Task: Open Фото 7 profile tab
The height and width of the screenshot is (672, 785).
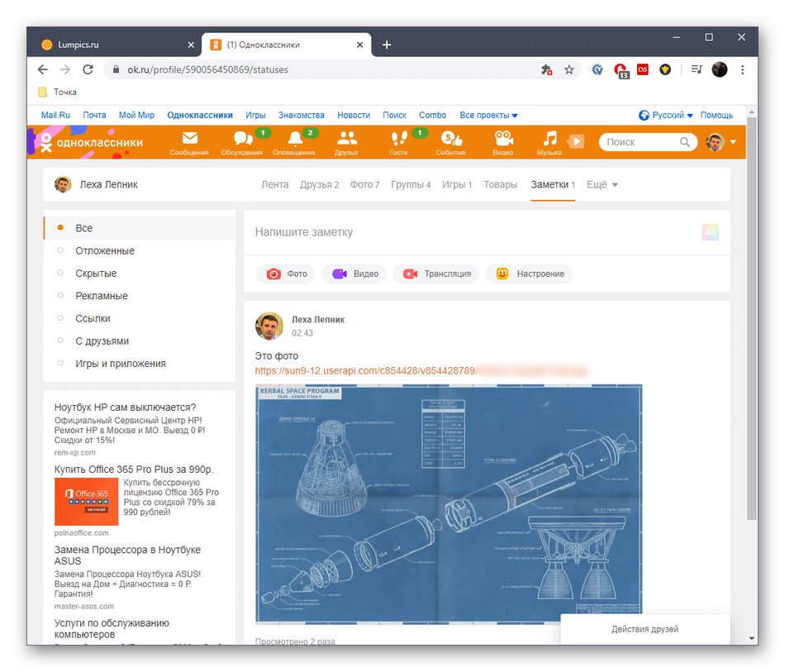Action: click(x=365, y=184)
